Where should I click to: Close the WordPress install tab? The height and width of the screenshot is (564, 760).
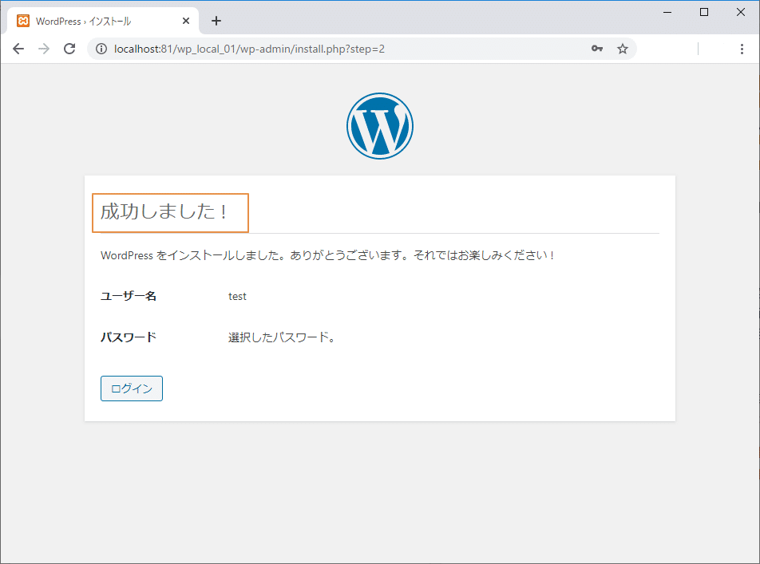click(186, 21)
